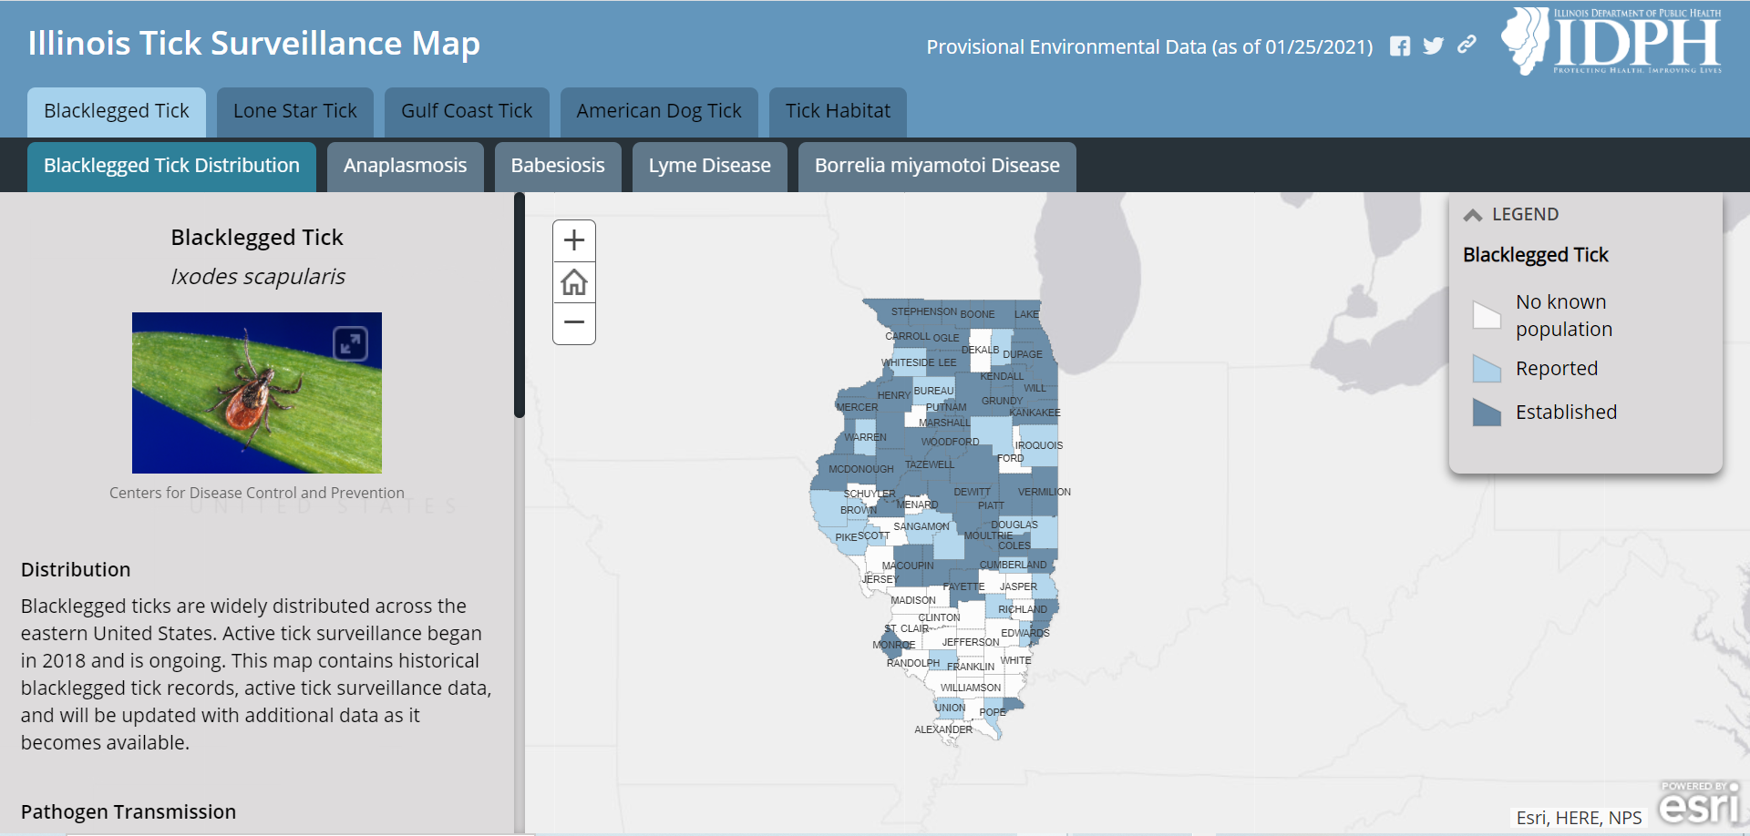The width and height of the screenshot is (1750, 836).
Task: Copy the share link icon
Action: point(1467,45)
